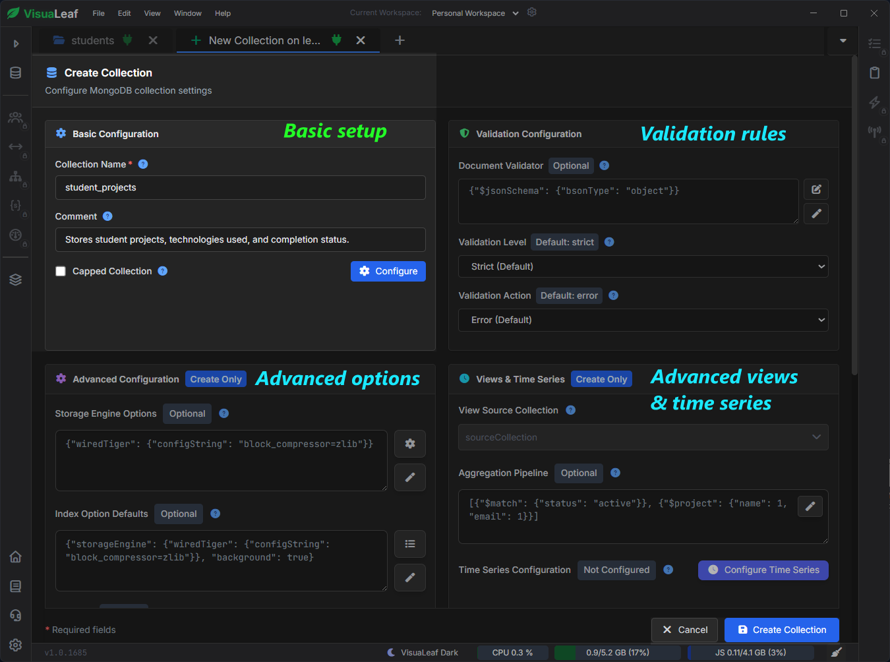
Task: Edit Aggregation Pipeline with pencil icon
Action: (810, 506)
